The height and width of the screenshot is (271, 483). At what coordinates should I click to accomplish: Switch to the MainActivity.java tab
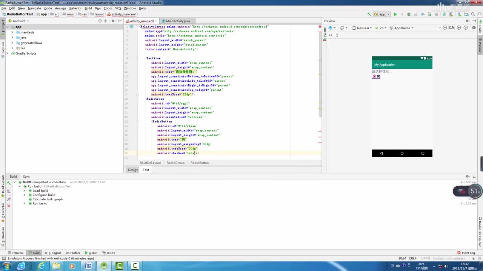pyautogui.click(x=177, y=21)
